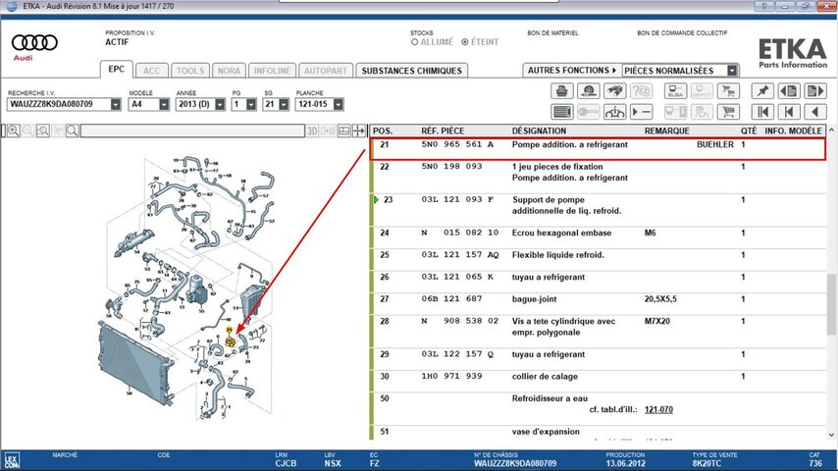Click the INFO. MODÈLE column header
Screen dimensions: 838x471
click(x=793, y=131)
